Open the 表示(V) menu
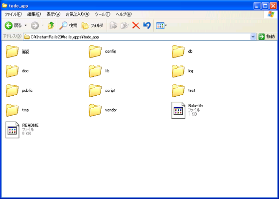 coord(53,14)
